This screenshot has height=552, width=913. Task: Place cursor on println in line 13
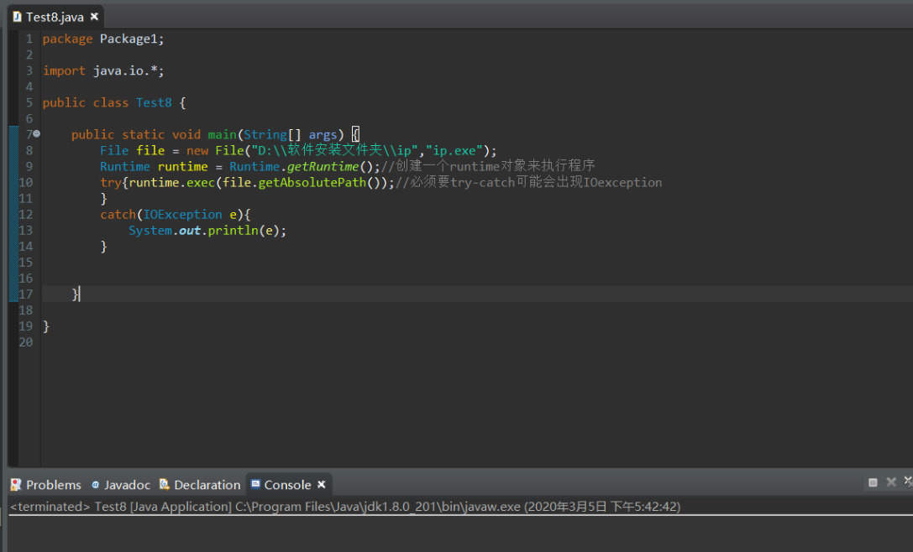[x=233, y=231]
